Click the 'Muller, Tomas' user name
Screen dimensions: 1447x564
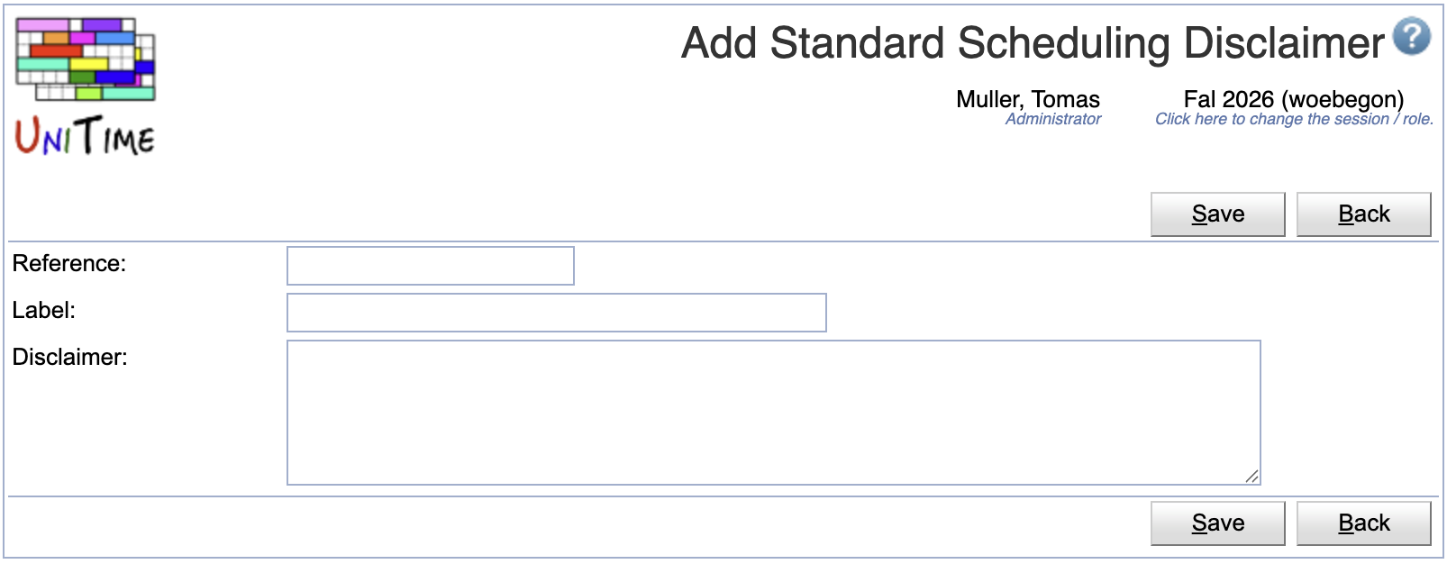click(x=1027, y=99)
